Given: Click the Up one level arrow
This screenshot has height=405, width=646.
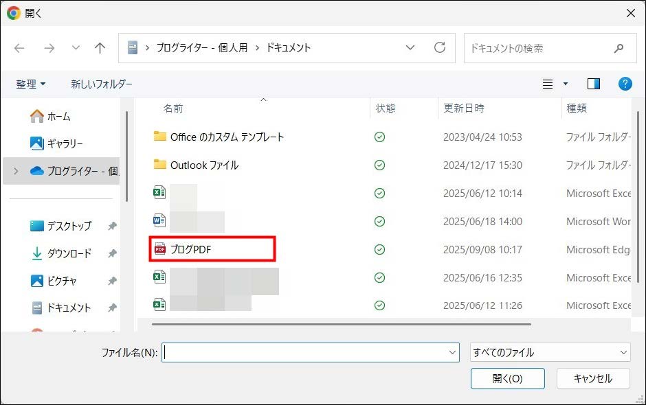Looking at the screenshot, I should tap(100, 48).
